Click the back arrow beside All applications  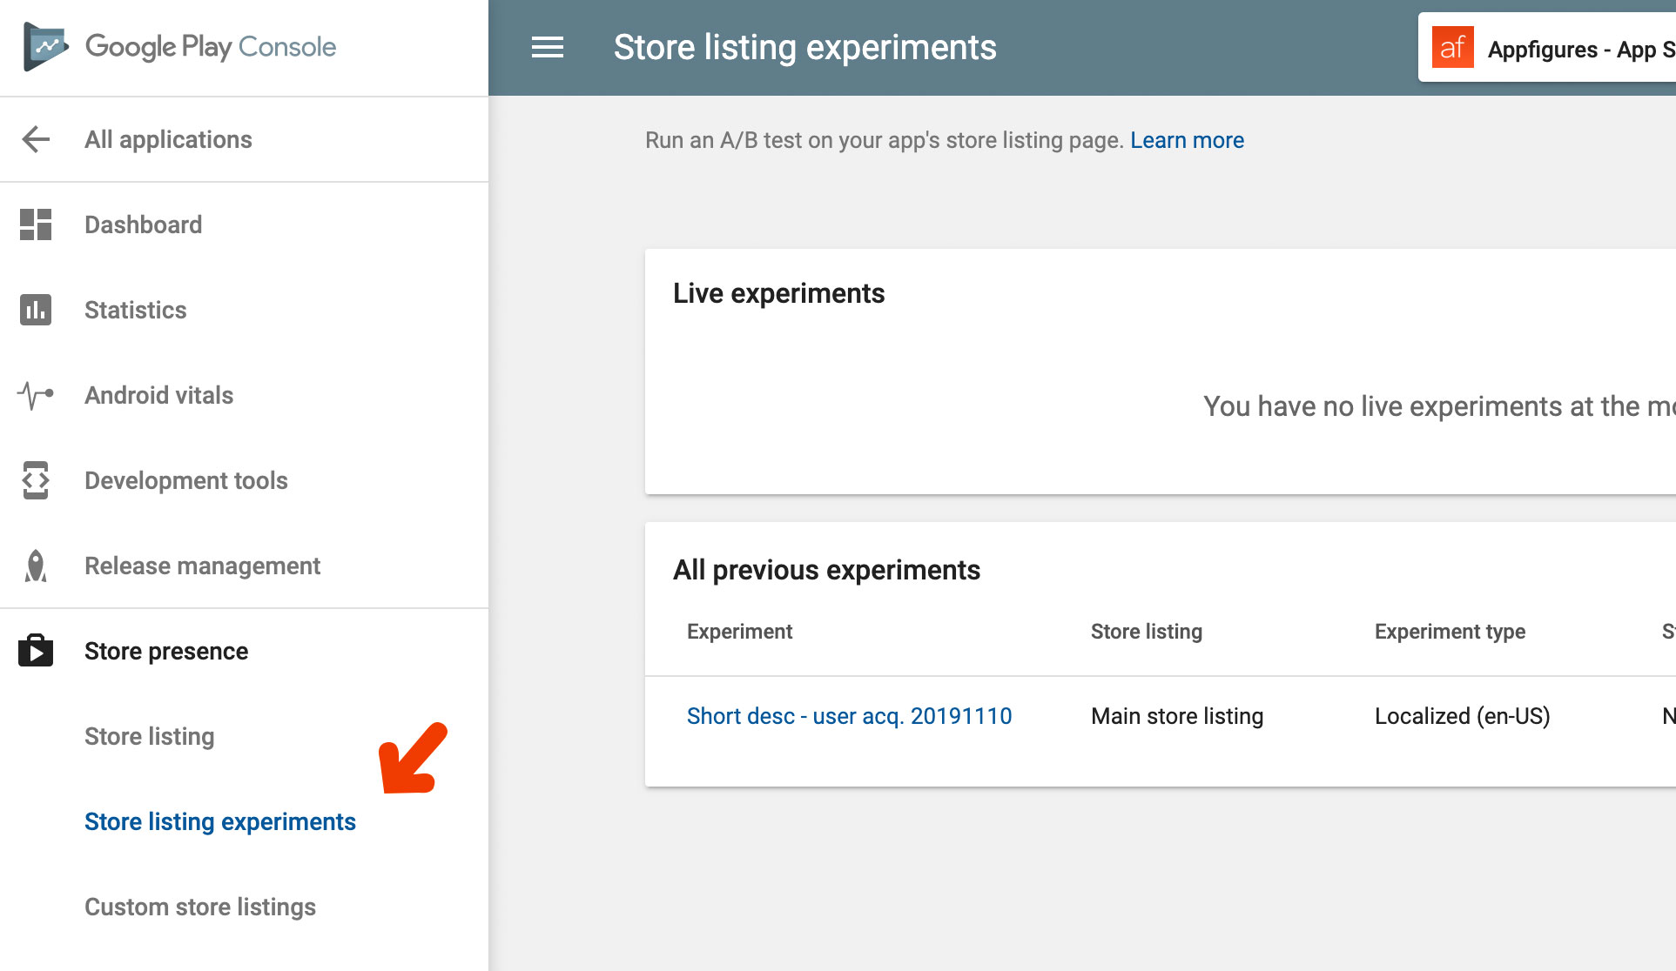[36, 139]
